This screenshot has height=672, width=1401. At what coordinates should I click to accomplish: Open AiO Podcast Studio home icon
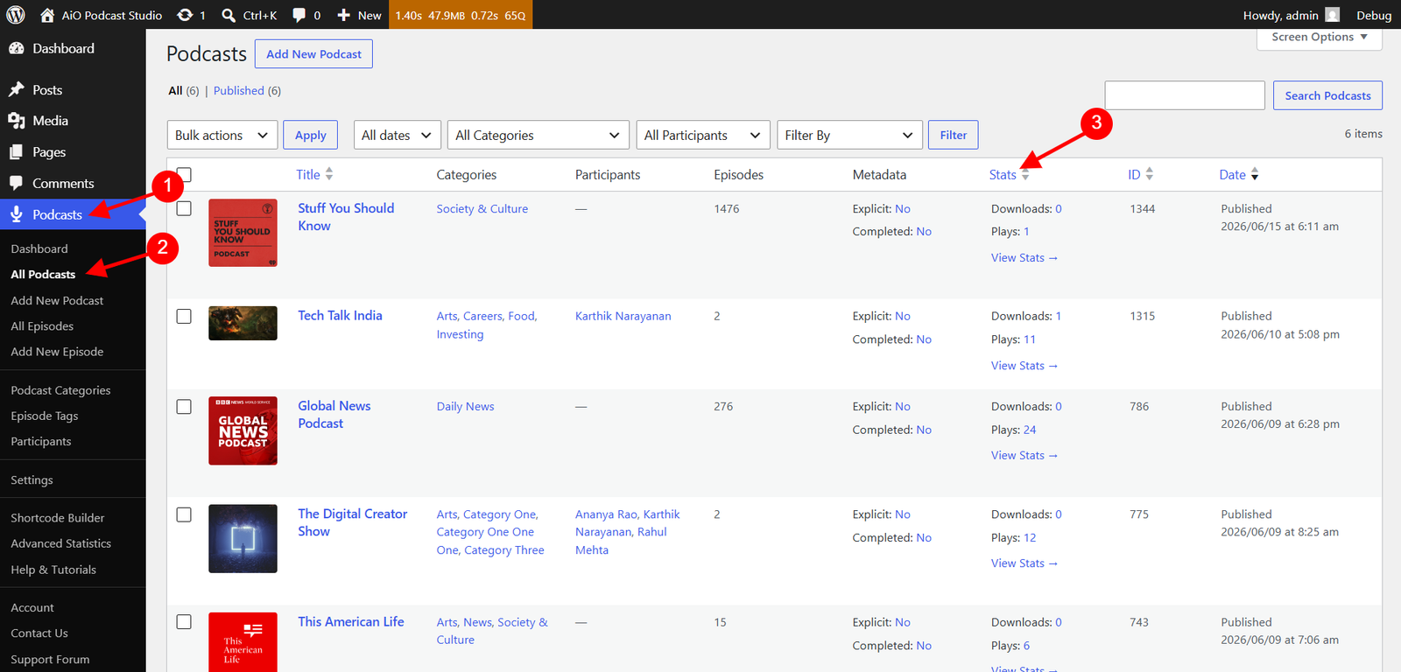click(x=47, y=15)
